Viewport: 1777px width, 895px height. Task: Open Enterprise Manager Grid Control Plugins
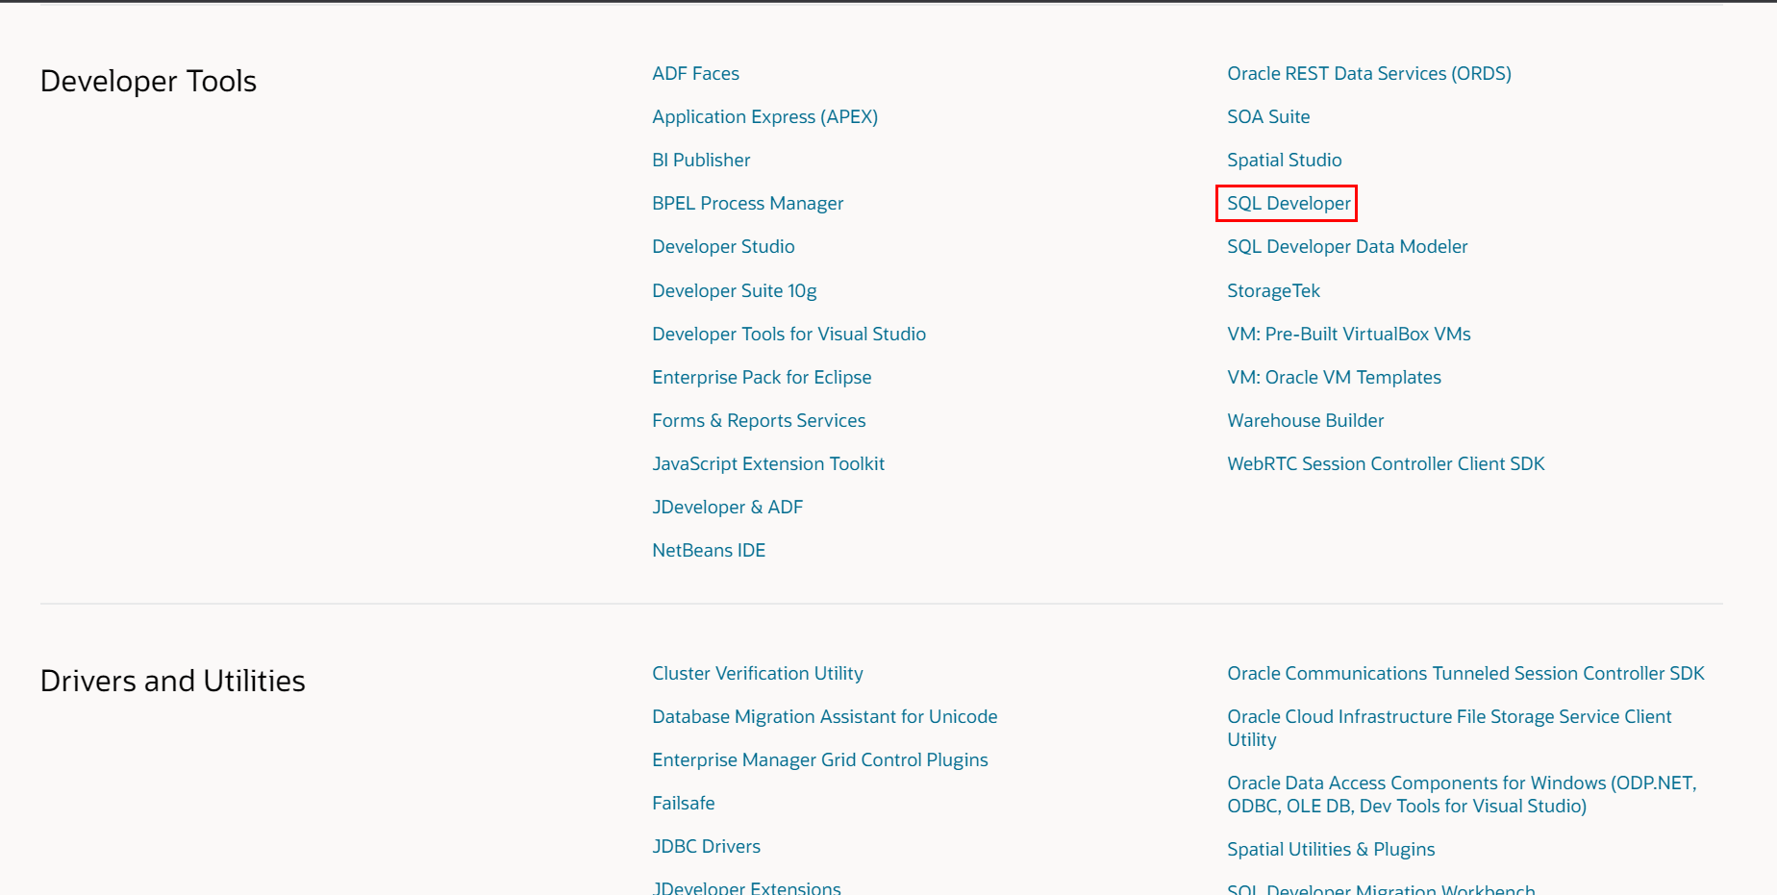819,760
